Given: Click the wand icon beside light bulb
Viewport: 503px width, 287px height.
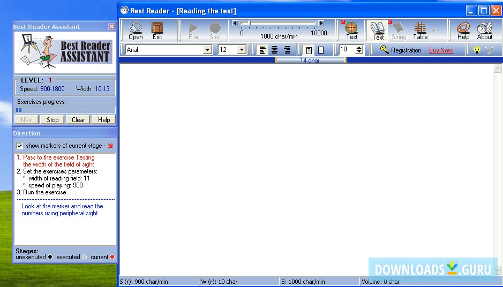Looking at the screenshot, I should pyautogui.click(x=490, y=50).
